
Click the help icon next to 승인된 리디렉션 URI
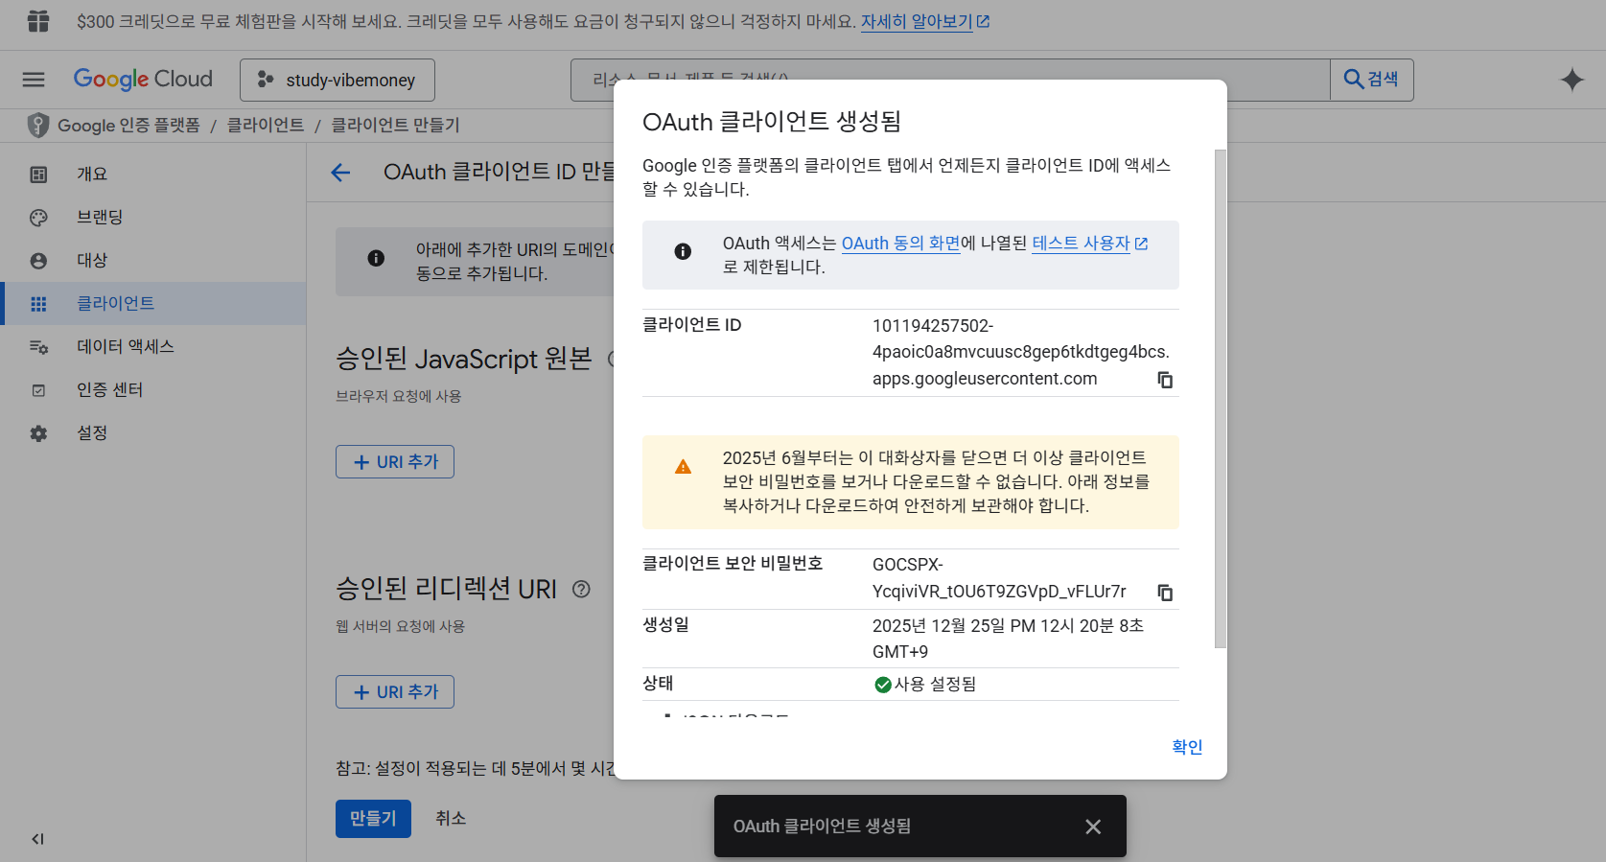click(x=581, y=589)
